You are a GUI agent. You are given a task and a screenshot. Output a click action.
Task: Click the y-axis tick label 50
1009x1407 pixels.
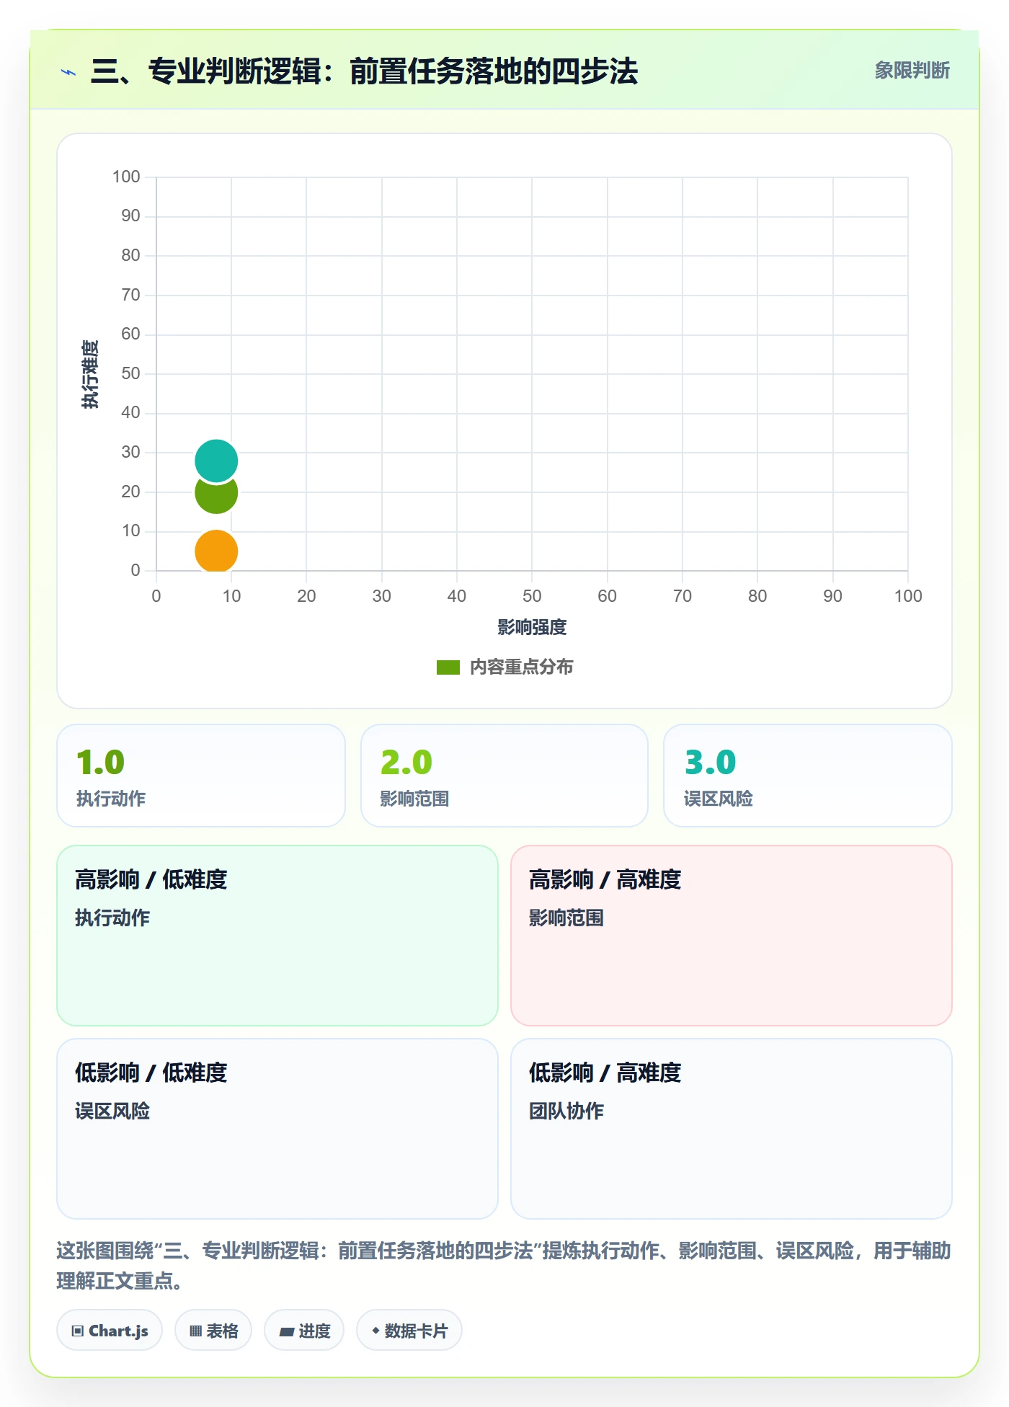(130, 373)
